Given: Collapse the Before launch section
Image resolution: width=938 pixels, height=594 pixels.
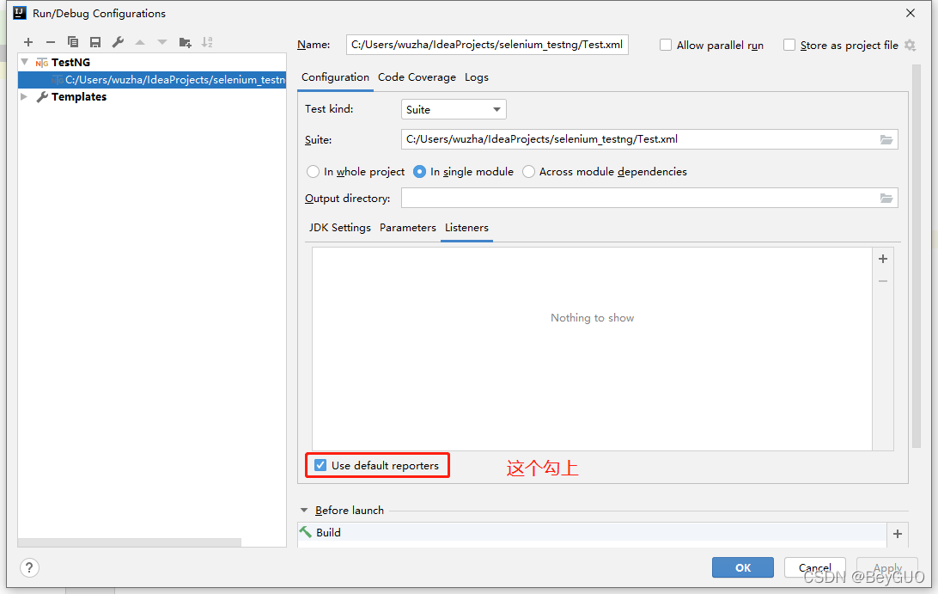Looking at the screenshot, I should point(304,510).
